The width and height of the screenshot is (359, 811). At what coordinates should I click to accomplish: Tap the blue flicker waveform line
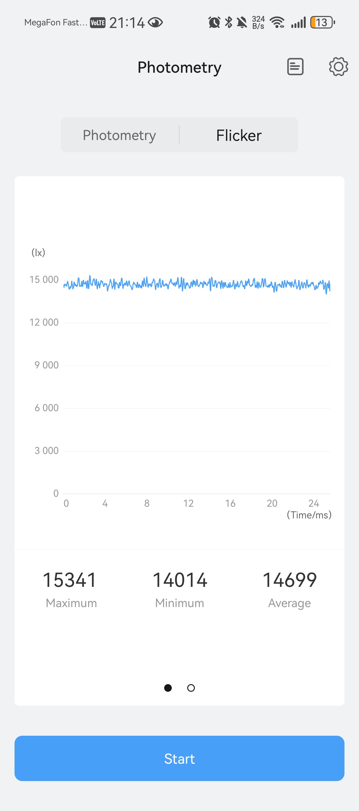pos(197,284)
